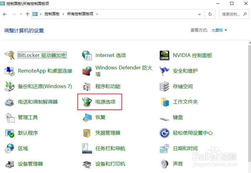Click the 轻松使用设置中心 icon
The image size is (251, 173).
pyautogui.click(x=165, y=133)
